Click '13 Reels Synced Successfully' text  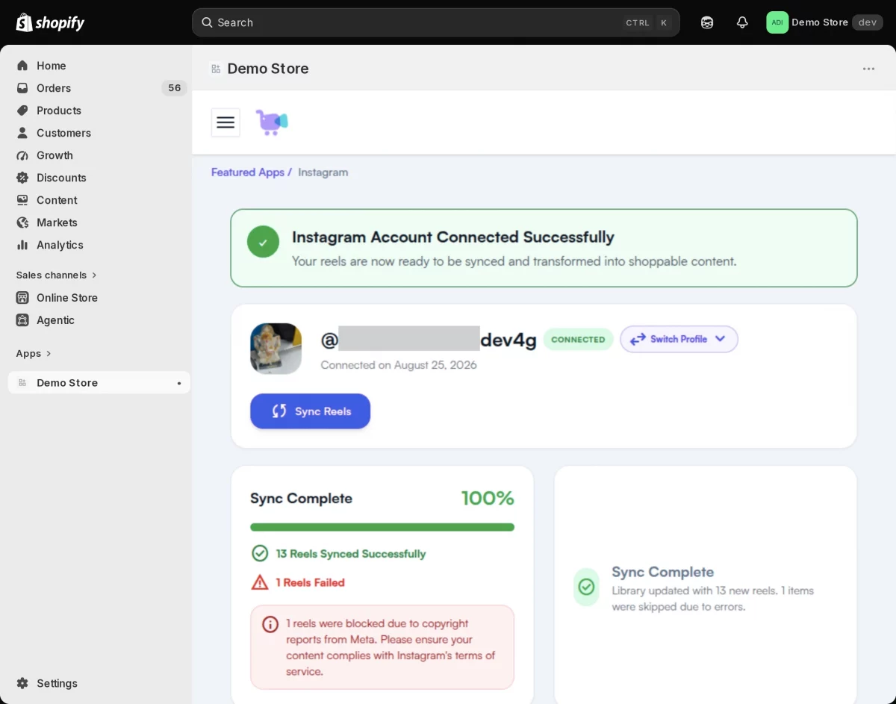351,554
